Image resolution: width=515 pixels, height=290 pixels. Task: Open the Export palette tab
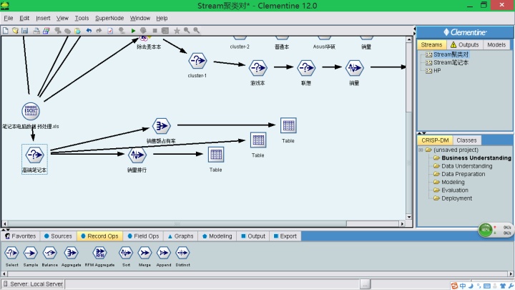pyautogui.click(x=285, y=236)
